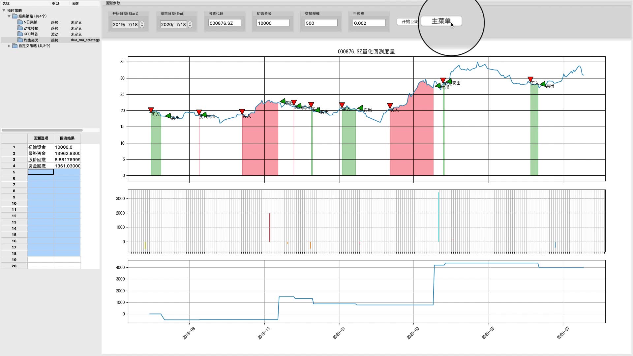Collapse the 择时策略 tree root

(x=4, y=11)
